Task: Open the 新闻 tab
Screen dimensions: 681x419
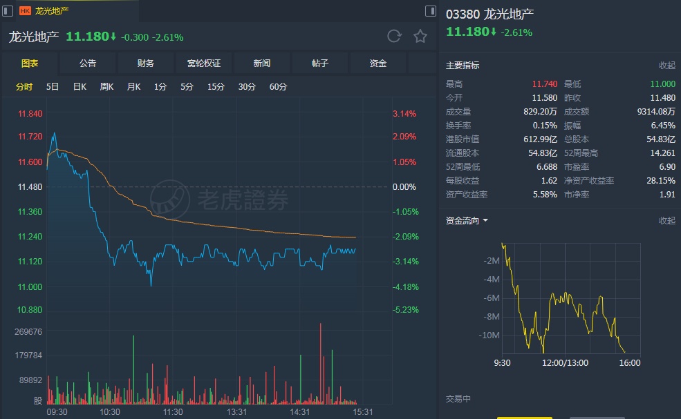Action: pos(262,64)
